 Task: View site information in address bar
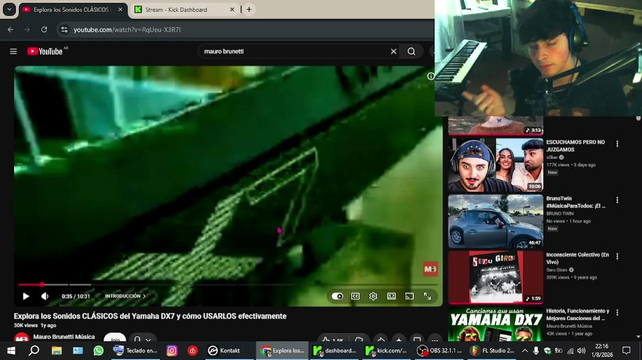coord(64,29)
